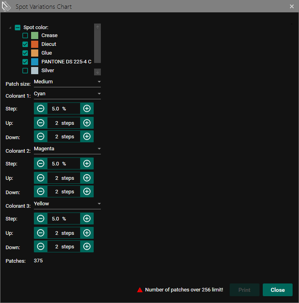299x303 pixels.
Task: Increase Colorant 3 Up steps
Action: pos(87,233)
